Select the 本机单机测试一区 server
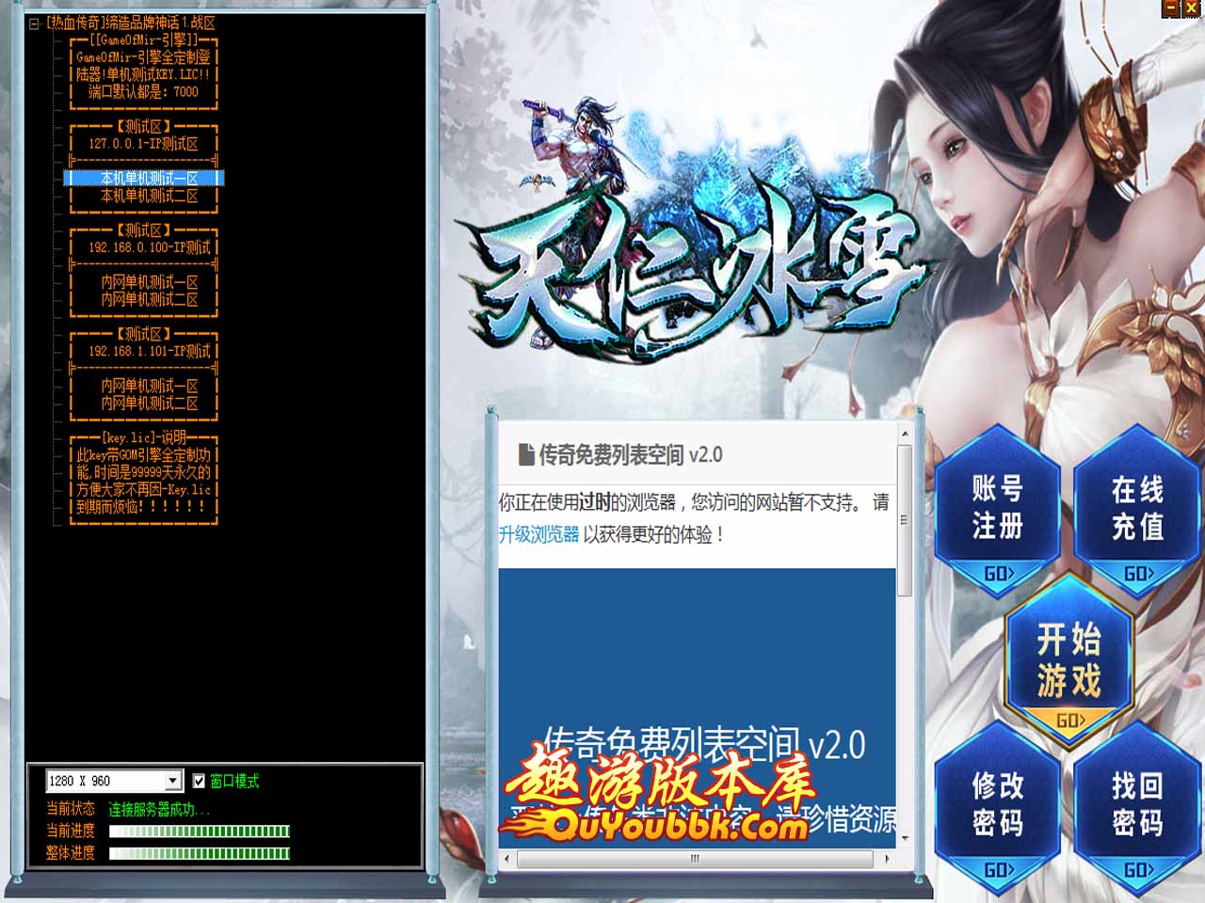 144,178
